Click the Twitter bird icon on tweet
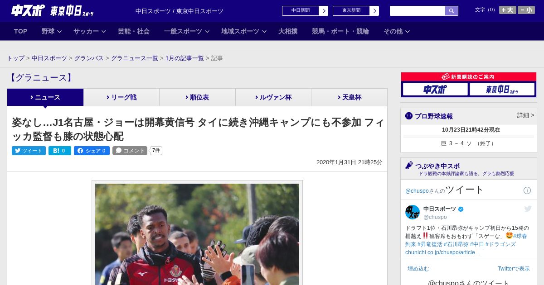Image resolution: width=544 pixels, height=285 pixels. pyautogui.click(x=528, y=209)
